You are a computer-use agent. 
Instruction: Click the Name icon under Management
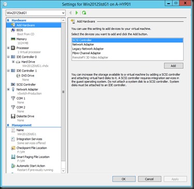(13, 130)
